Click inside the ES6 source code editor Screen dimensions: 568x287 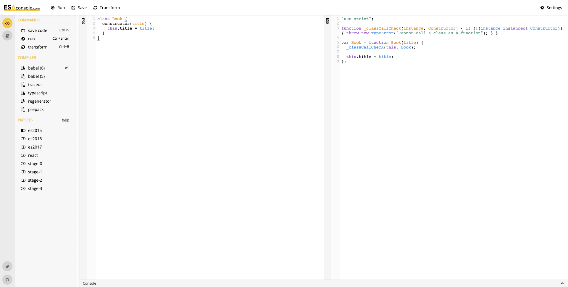tap(207, 118)
